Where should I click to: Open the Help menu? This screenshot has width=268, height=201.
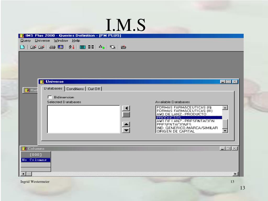(x=76, y=41)
